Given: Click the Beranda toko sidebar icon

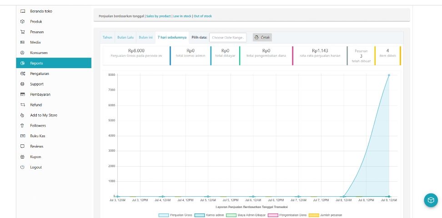Looking at the screenshot, I should 22,11.
